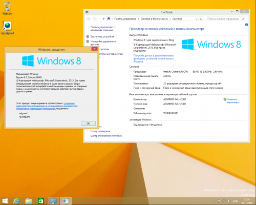Click 'Просмотр основных сведений о вашем компьютере' heading
256x205 pixels.
(x=167, y=29)
